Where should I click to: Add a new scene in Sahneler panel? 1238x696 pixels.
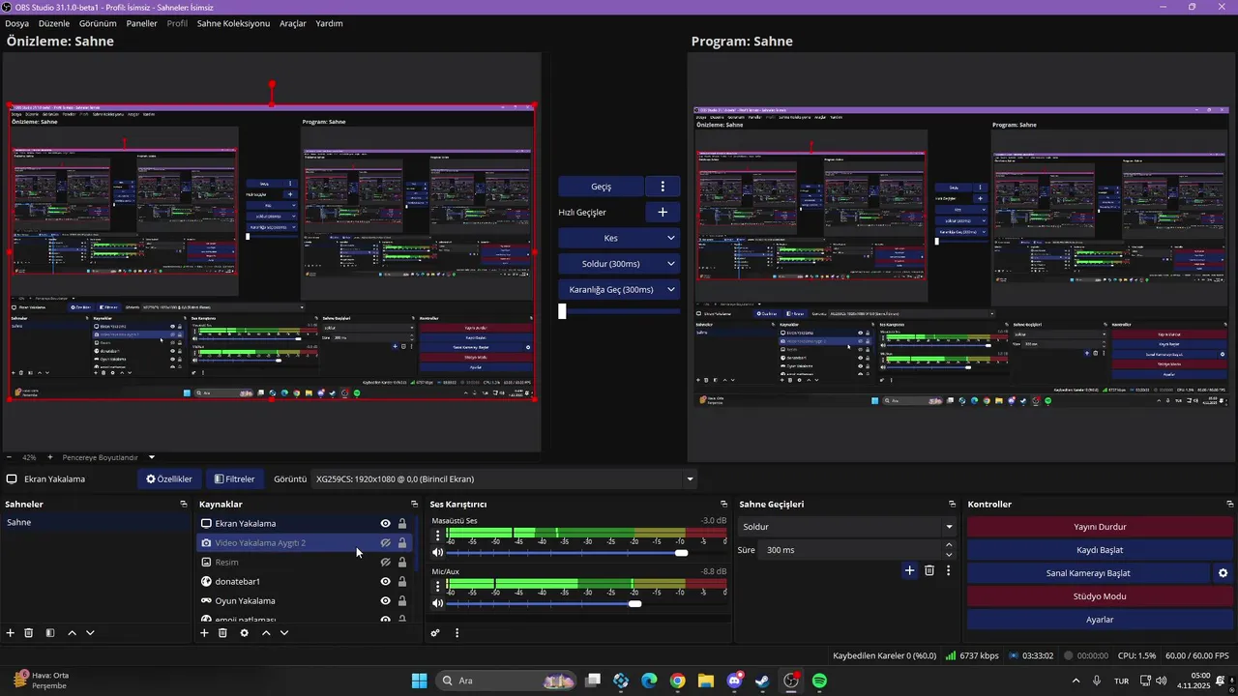11,632
